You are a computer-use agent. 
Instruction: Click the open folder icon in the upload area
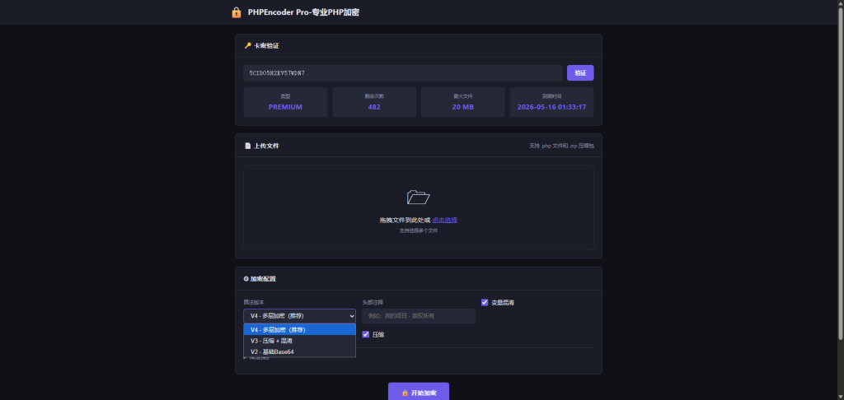[418, 197]
